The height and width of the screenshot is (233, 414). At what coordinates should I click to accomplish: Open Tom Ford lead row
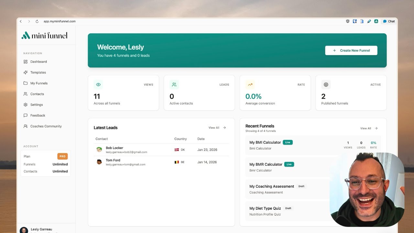[161, 162]
